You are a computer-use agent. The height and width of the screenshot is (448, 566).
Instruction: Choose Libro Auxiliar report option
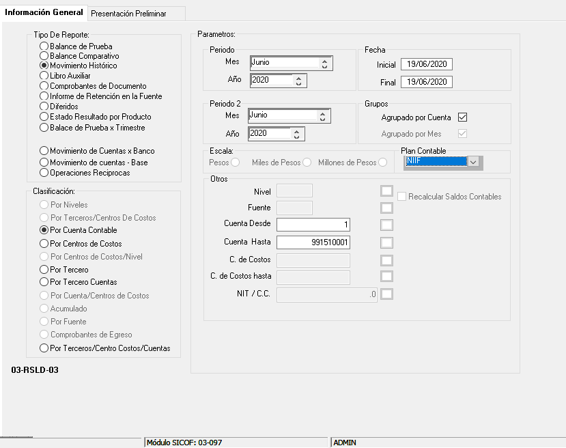pos(44,76)
